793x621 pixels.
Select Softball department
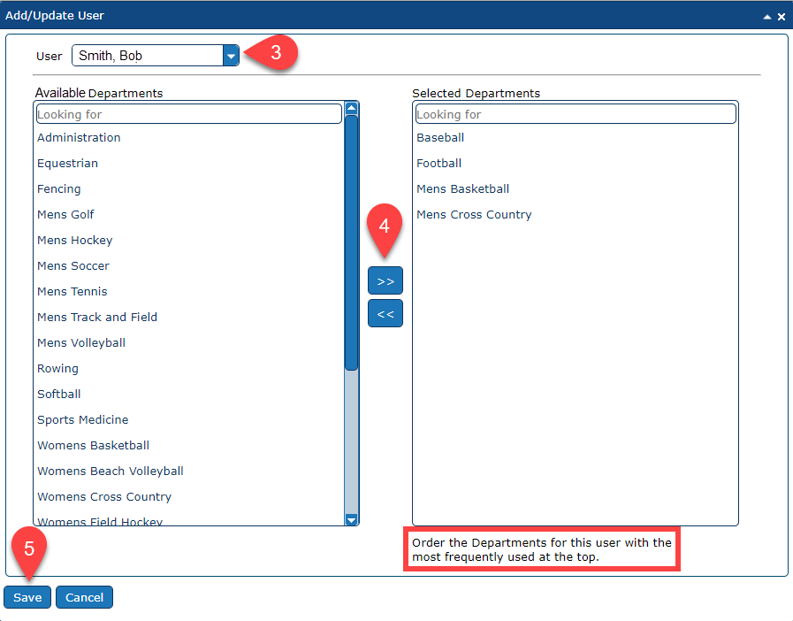[59, 395]
